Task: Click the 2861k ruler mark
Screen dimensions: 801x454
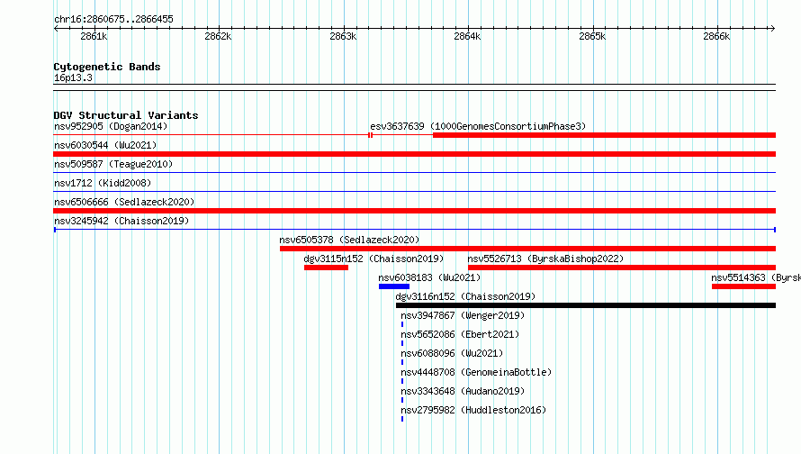Action: click(94, 36)
